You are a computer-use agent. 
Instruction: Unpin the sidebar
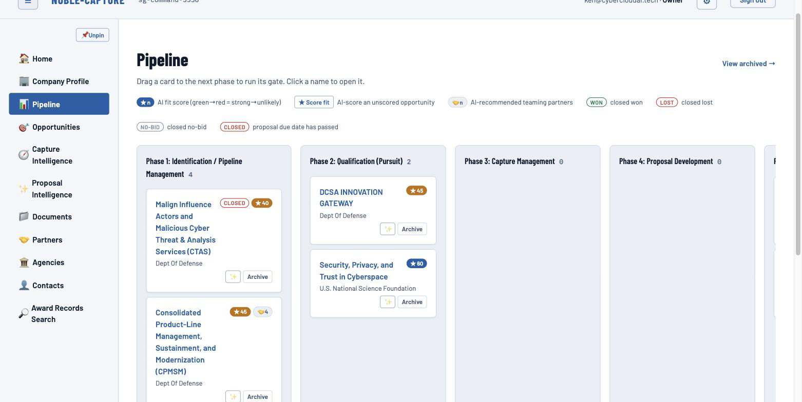pos(92,35)
